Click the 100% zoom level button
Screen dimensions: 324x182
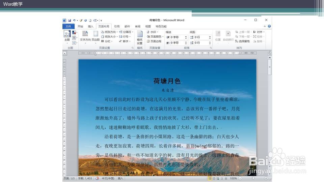click(x=234, y=178)
